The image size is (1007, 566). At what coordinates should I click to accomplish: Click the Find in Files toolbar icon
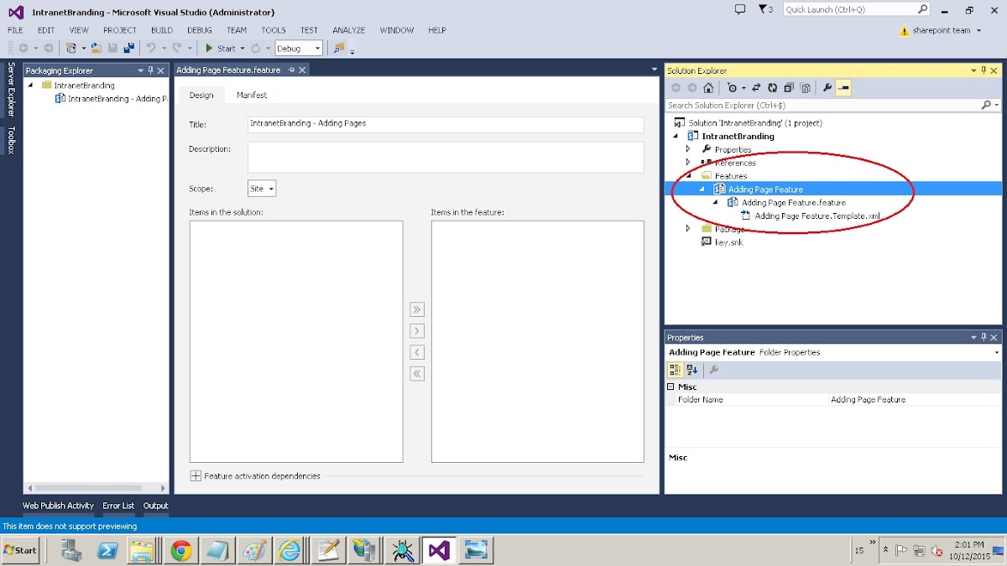pyautogui.click(x=339, y=49)
